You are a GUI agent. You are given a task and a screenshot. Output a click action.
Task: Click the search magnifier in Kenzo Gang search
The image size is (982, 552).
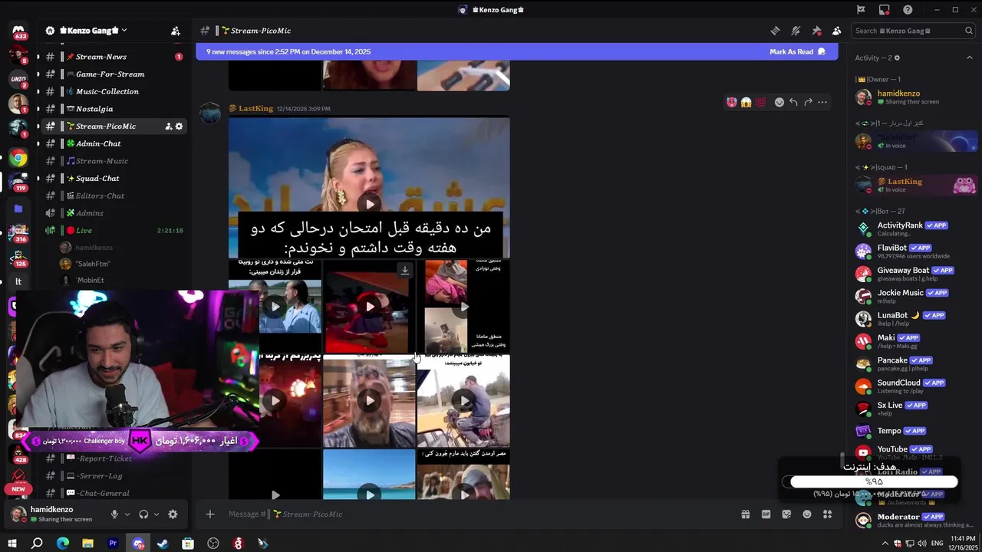[x=969, y=31]
